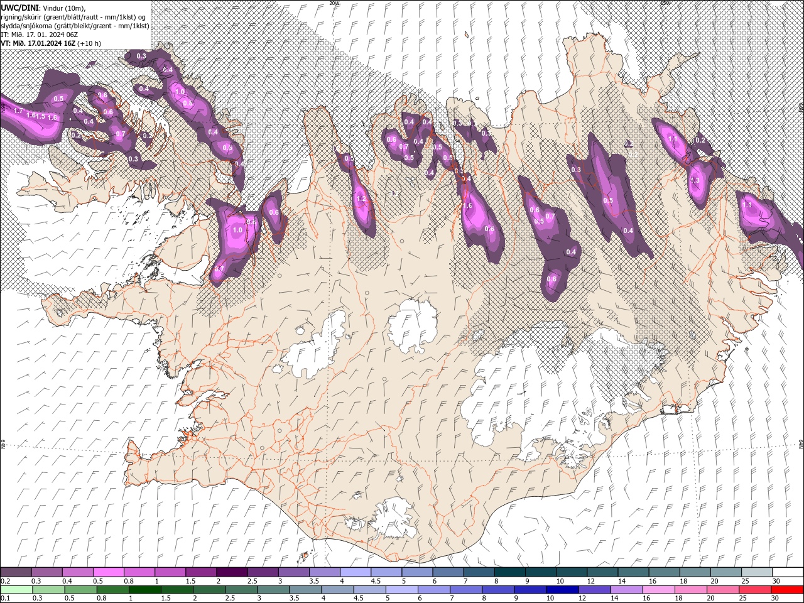Click the '1.7' precipitation value on the map

point(18,111)
